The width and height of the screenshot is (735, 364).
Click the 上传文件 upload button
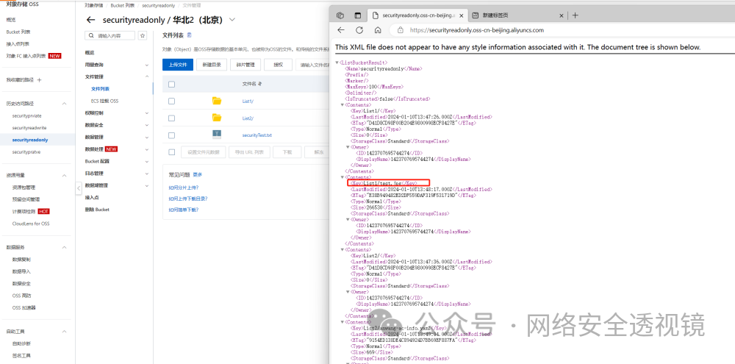click(x=178, y=65)
